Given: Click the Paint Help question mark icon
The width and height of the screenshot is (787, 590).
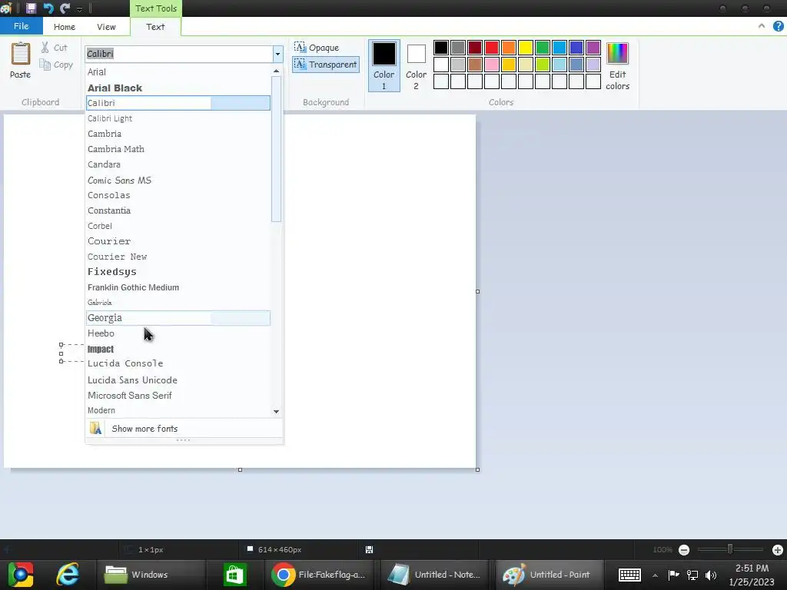Looking at the screenshot, I should tap(778, 26).
